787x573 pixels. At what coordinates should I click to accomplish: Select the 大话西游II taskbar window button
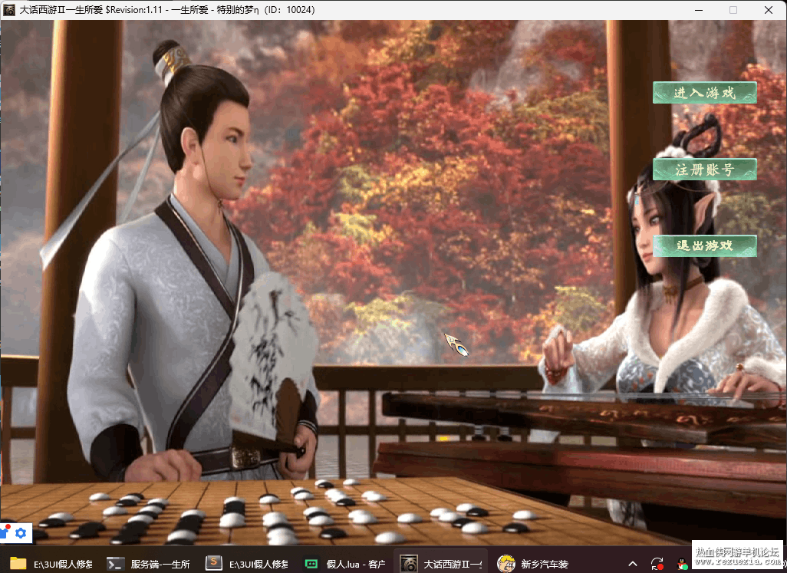point(441,564)
